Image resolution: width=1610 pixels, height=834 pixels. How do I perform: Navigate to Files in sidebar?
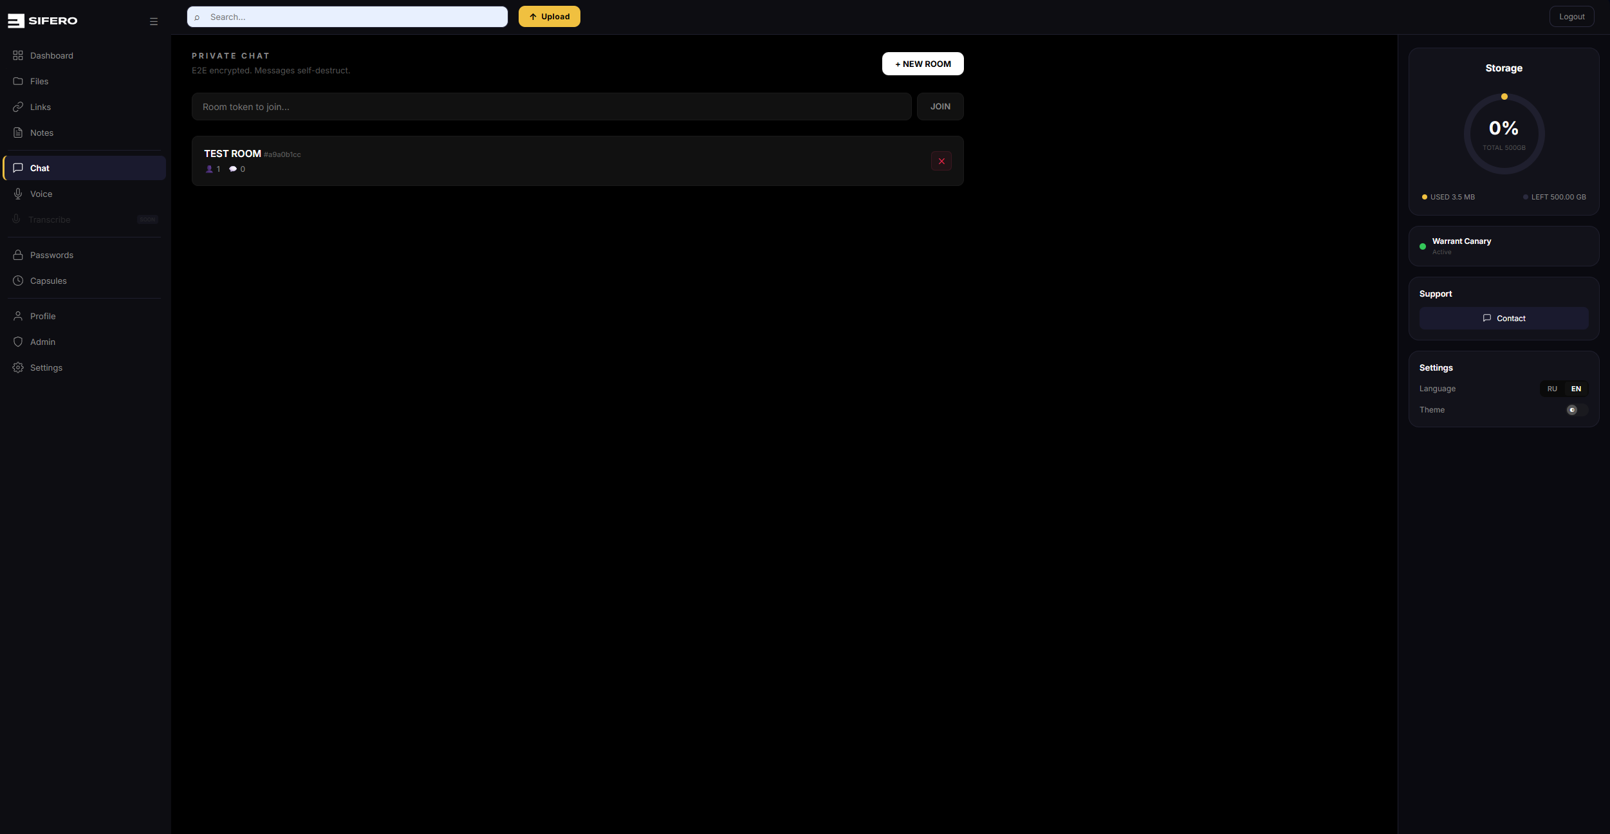39,81
